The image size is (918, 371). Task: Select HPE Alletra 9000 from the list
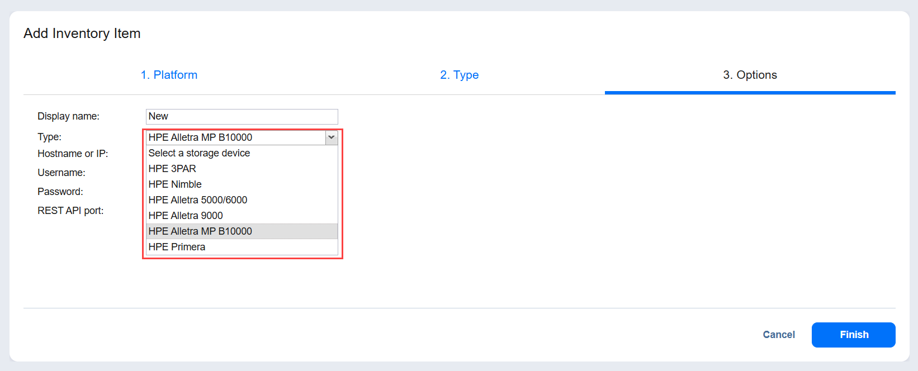pos(186,216)
